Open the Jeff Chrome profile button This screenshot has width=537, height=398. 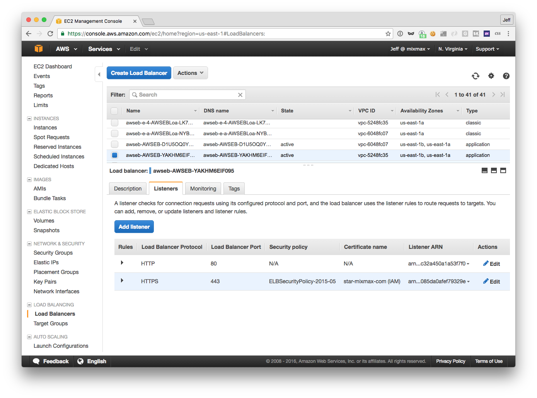click(506, 20)
